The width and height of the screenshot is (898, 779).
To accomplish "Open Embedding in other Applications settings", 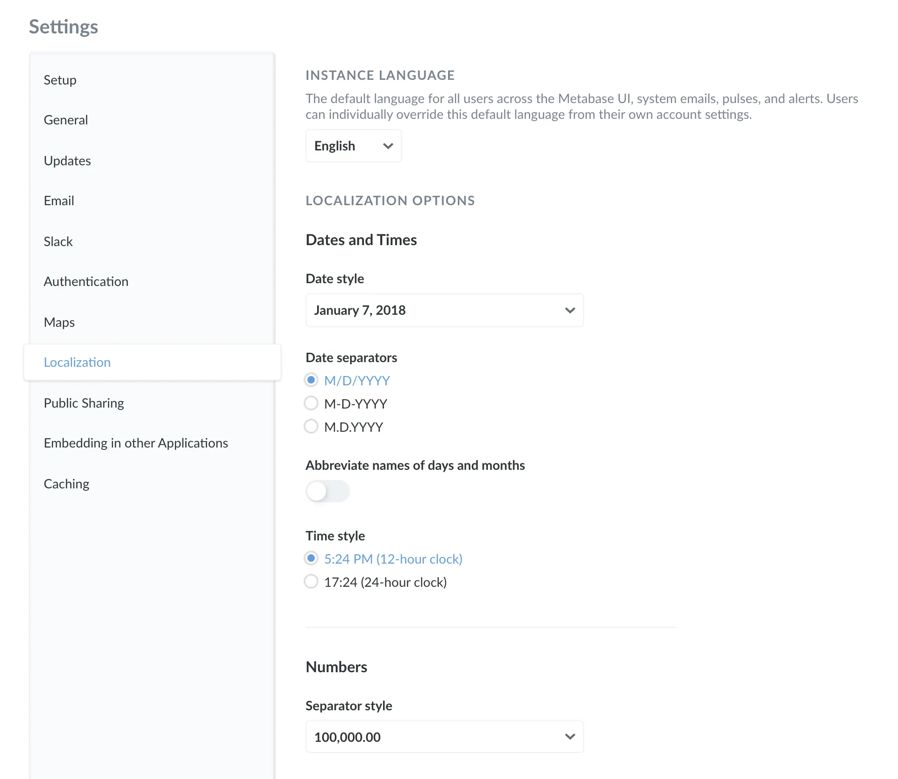I will pos(136,443).
